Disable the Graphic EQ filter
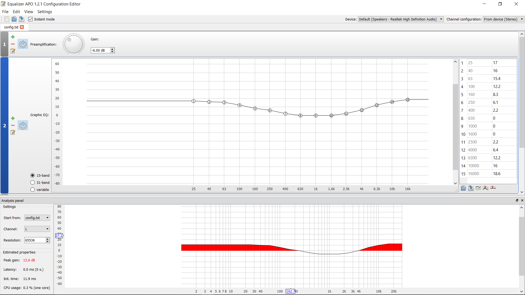The image size is (525, 295). coord(23,125)
